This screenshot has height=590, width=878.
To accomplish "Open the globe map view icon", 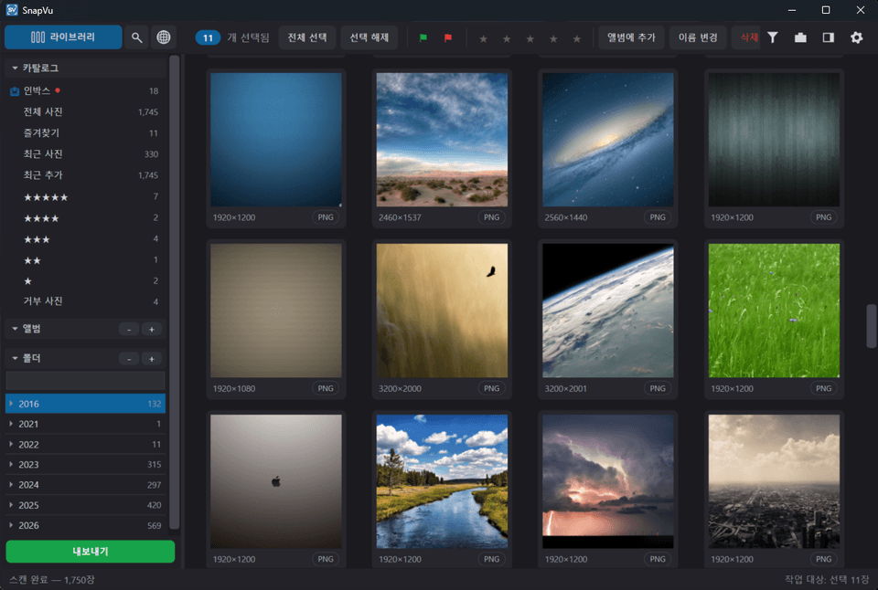I will 164,37.
